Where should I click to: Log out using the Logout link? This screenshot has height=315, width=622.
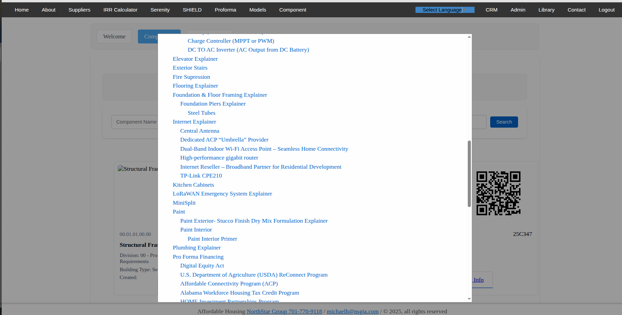606,10
